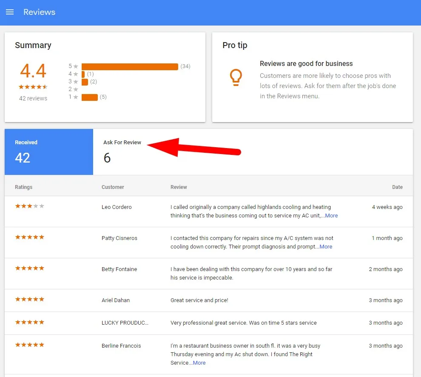Viewport: 421px width, 377px height.
Task: Expand Leo Cordero's review via More link
Action: click(331, 215)
